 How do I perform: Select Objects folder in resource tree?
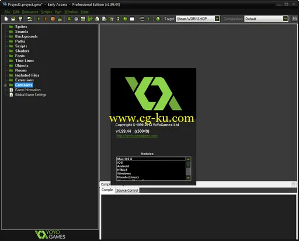pos(22,66)
